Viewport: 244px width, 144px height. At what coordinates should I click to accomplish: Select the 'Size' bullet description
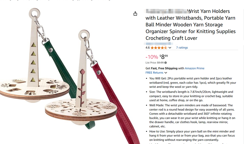(x=191, y=96)
